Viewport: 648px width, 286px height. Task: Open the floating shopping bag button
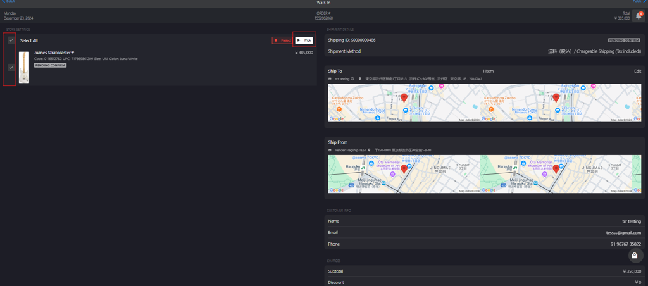click(635, 256)
